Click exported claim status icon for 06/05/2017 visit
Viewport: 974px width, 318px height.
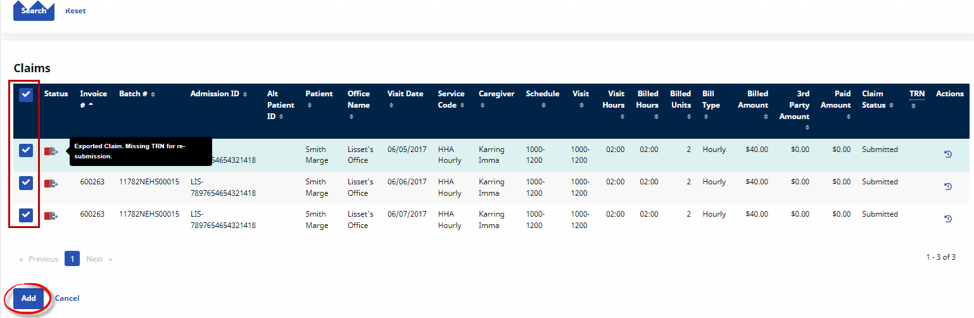click(51, 151)
